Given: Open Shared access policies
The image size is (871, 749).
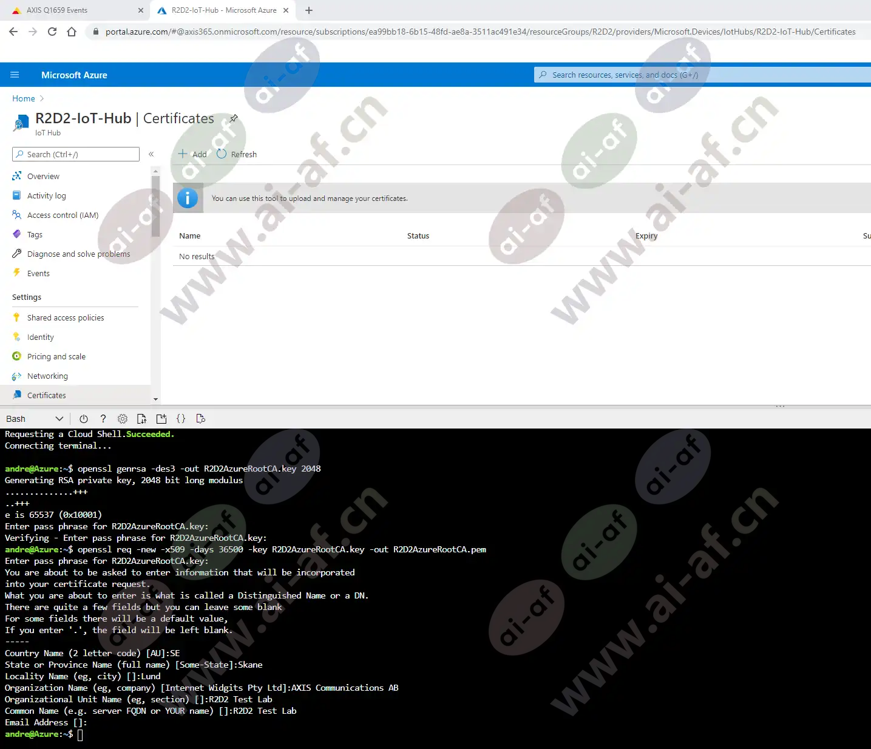Looking at the screenshot, I should pyautogui.click(x=66, y=317).
